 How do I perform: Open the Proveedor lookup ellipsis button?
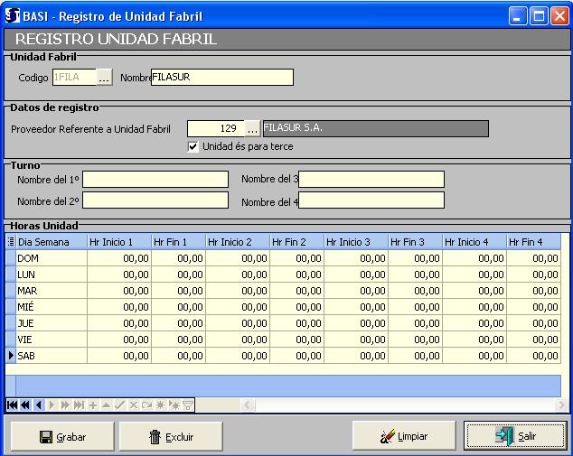(x=252, y=128)
